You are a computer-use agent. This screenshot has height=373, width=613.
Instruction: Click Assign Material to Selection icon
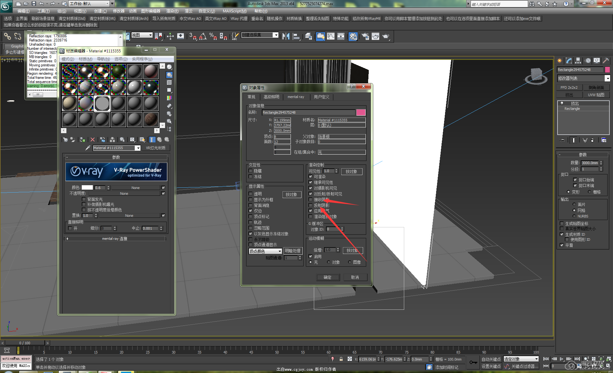tap(82, 140)
